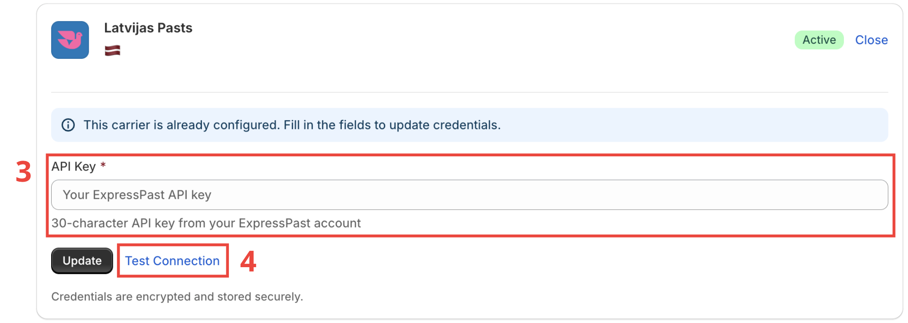Click the dove emblem on the blue square
This screenshot has width=908, height=323.
(70, 40)
